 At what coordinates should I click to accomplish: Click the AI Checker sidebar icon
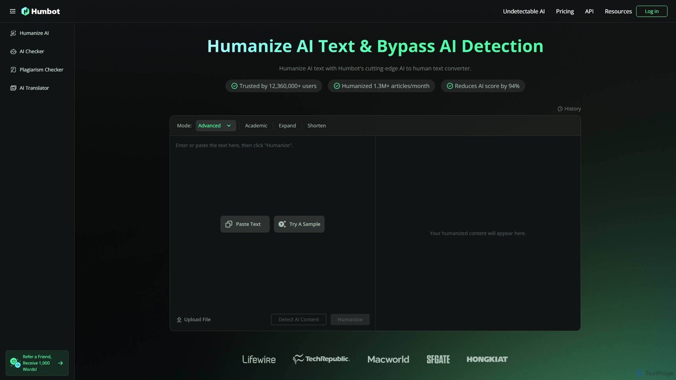tap(14, 51)
